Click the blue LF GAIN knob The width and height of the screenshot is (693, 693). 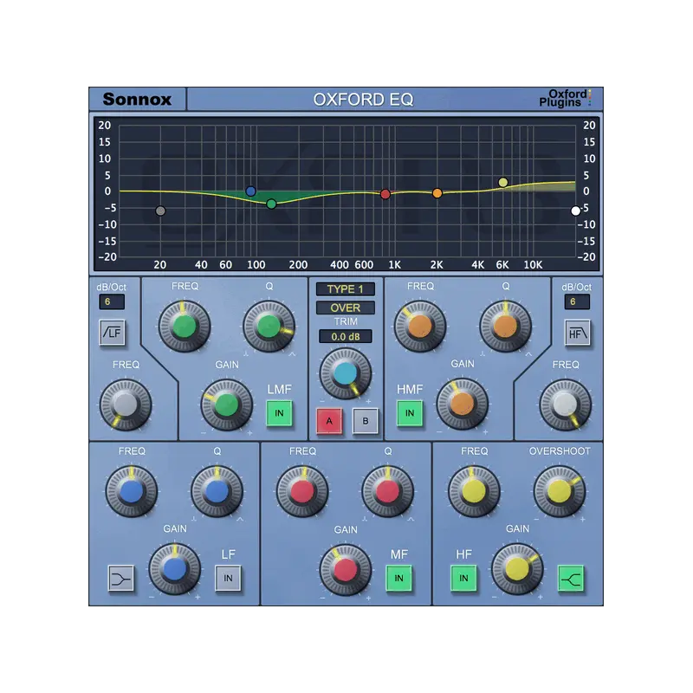pos(175,570)
